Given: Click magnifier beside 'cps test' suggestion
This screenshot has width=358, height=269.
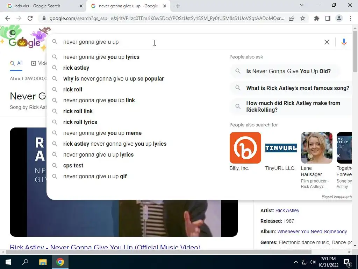Looking at the screenshot, I should [x=55, y=165].
